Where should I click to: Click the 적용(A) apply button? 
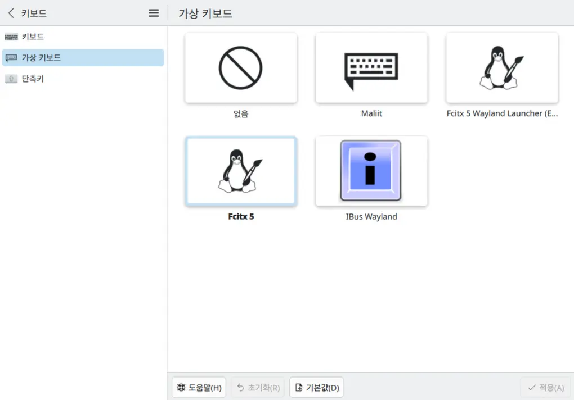[545, 387]
